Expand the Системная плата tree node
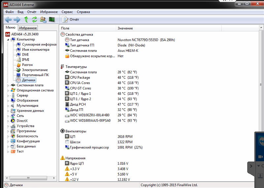This screenshot has height=188, width=264. tap(8, 86)
